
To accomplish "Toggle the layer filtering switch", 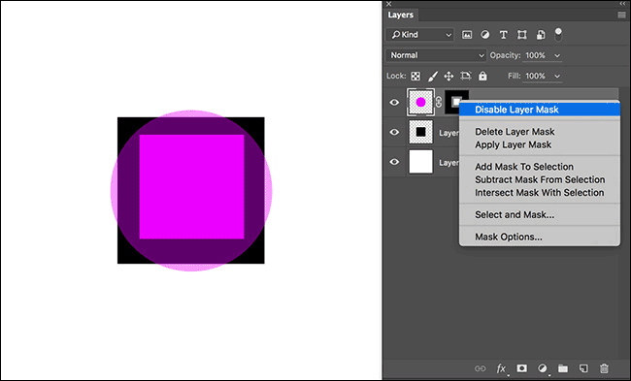I will click(x=558, y=35).
